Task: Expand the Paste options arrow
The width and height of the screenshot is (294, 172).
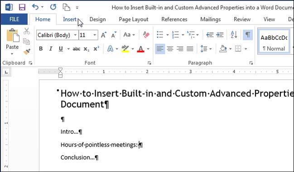Action: (x=12, y=54)
